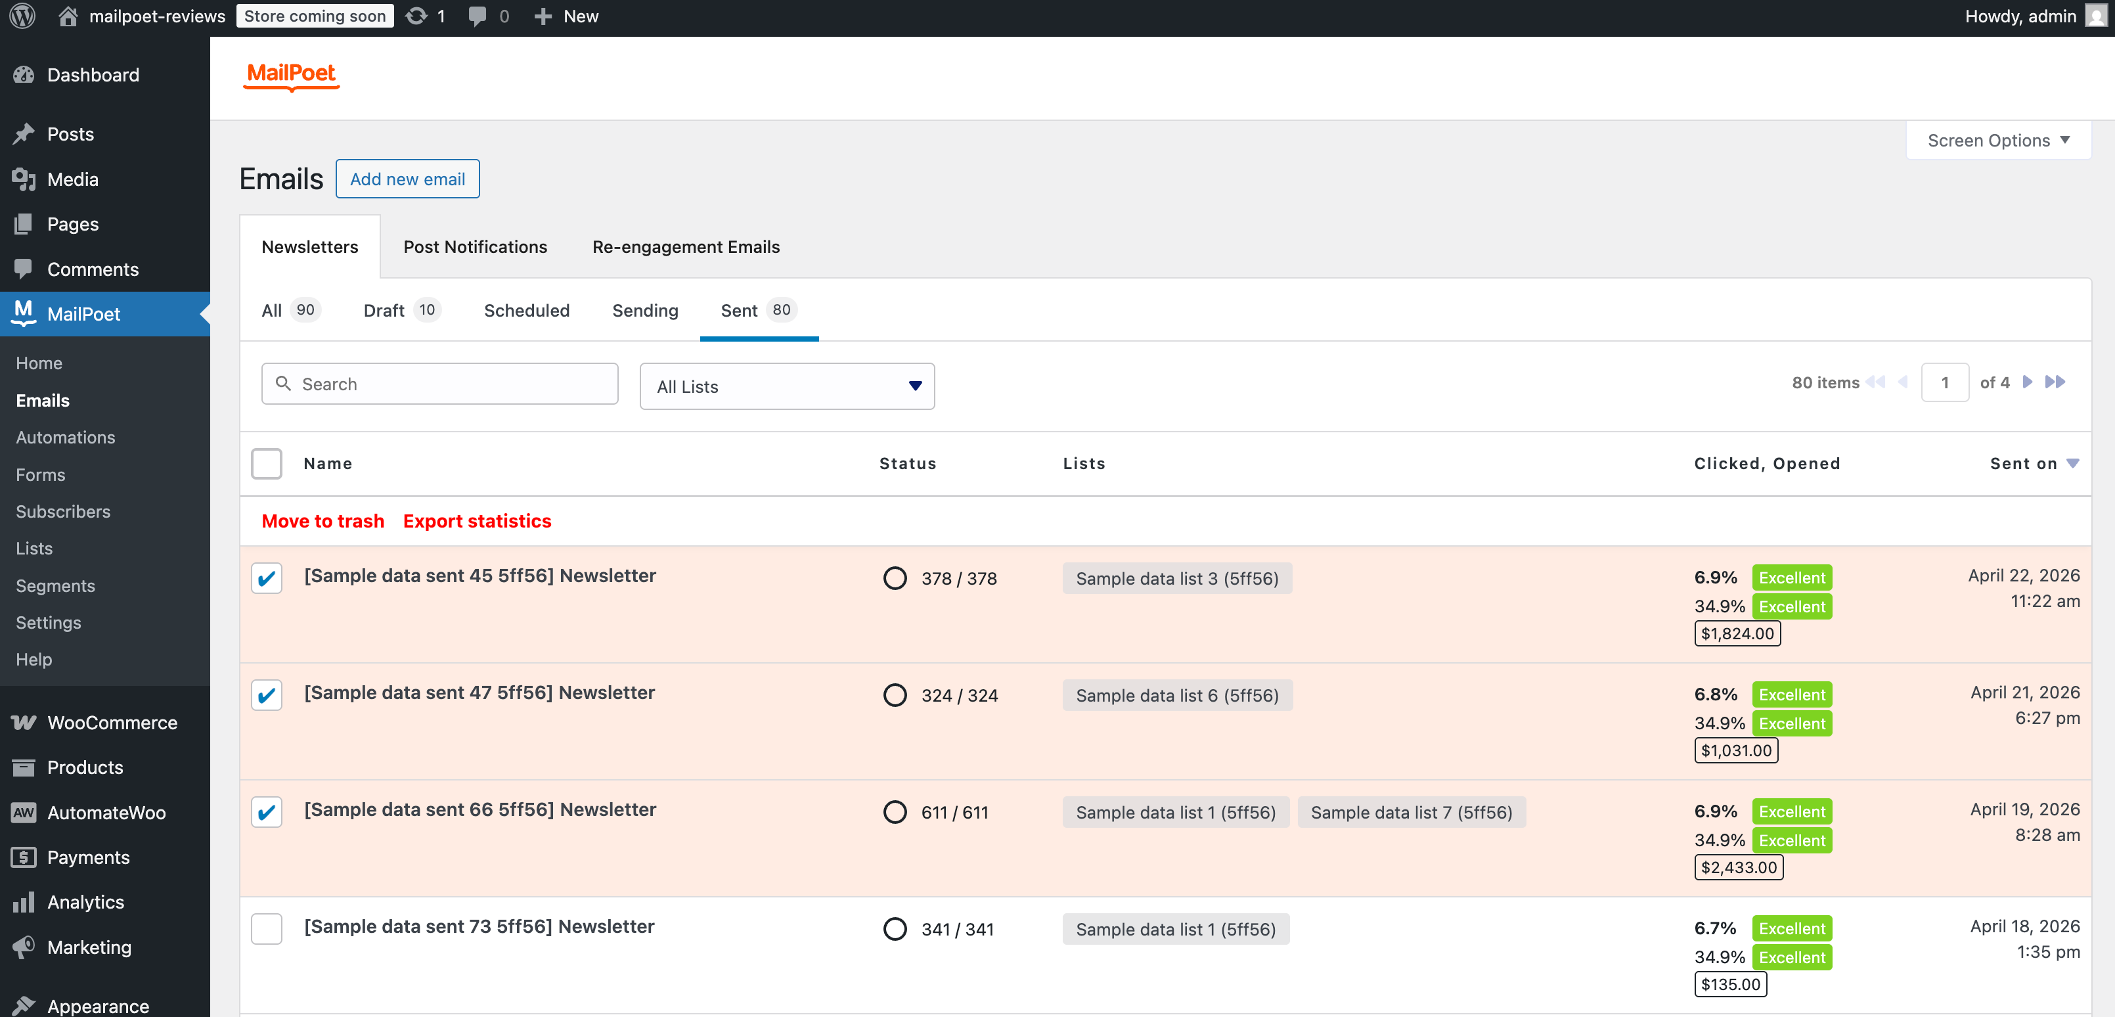
Task: Show Sent 80 emails filter
Action: tap(758, 311)
